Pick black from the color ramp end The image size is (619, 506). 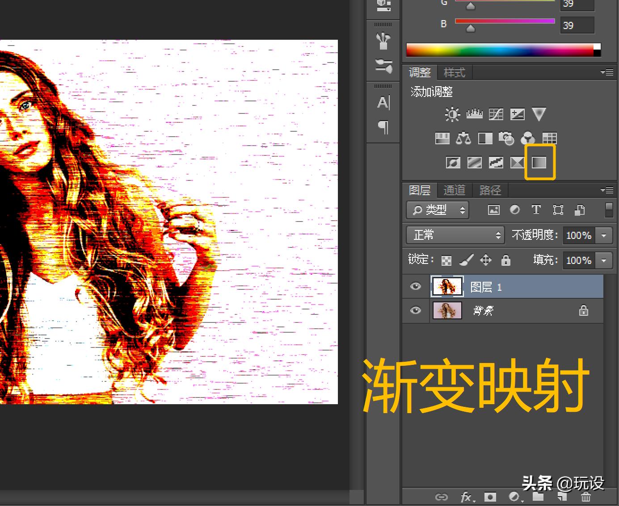click(597, 53)
